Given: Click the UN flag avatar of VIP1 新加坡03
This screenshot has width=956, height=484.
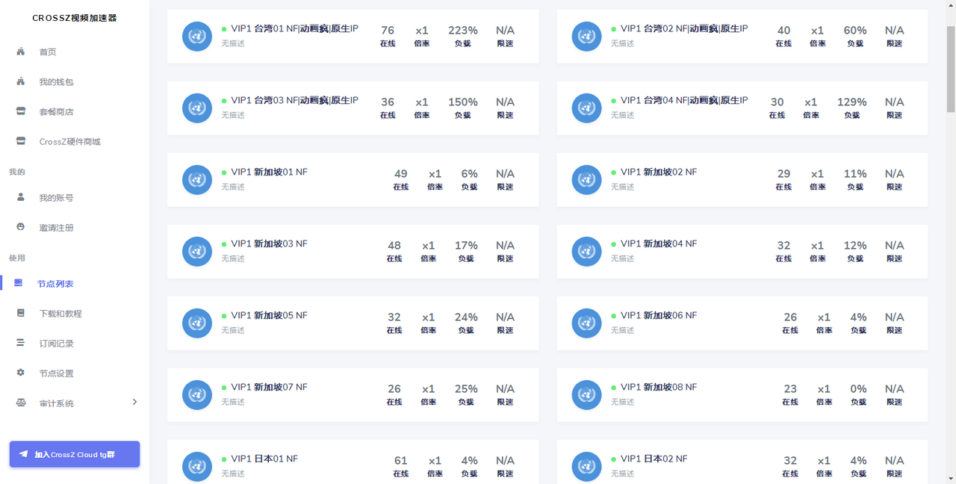Looking at the screenshot, I should [x=197, y=252].
